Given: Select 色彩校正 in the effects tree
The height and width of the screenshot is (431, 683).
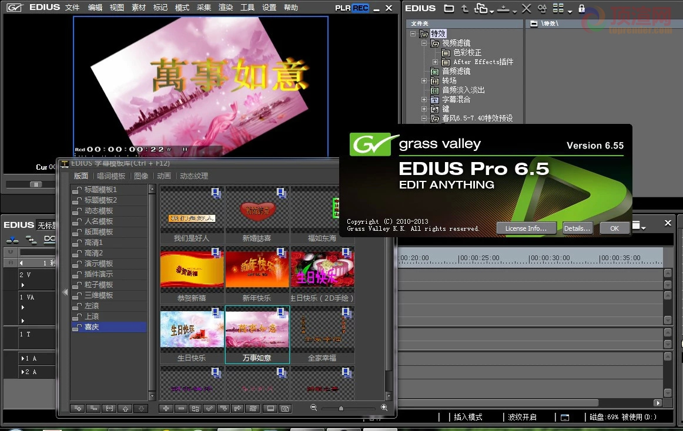Looking at the screenshot, I should [x=467, y=52].
